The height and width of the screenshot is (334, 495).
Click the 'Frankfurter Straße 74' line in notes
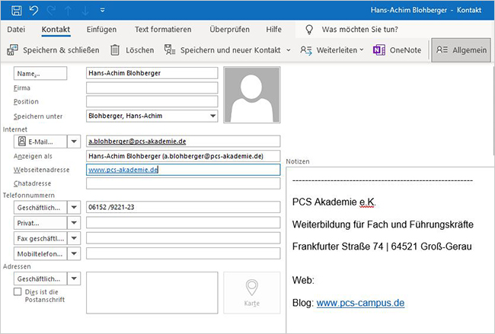point(382,246)
